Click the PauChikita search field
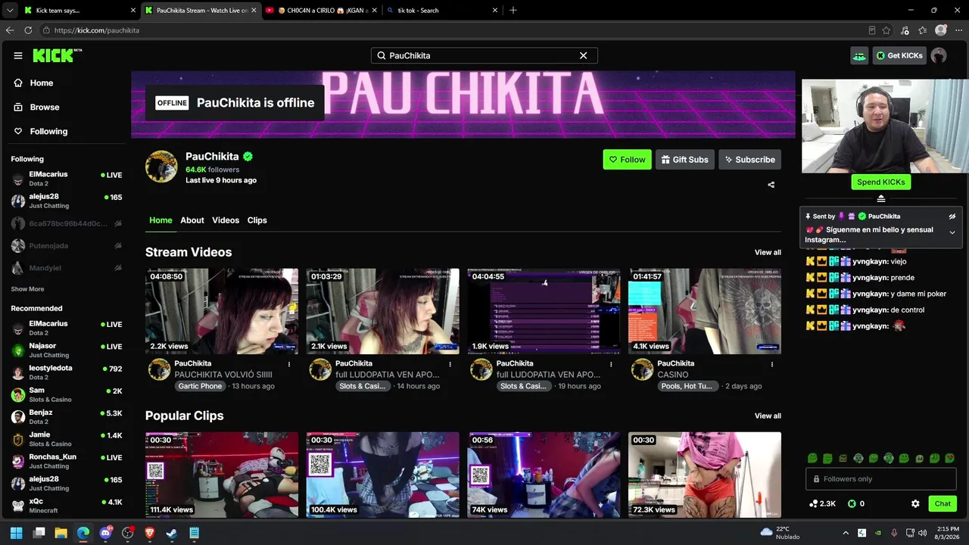 [484, 55]
